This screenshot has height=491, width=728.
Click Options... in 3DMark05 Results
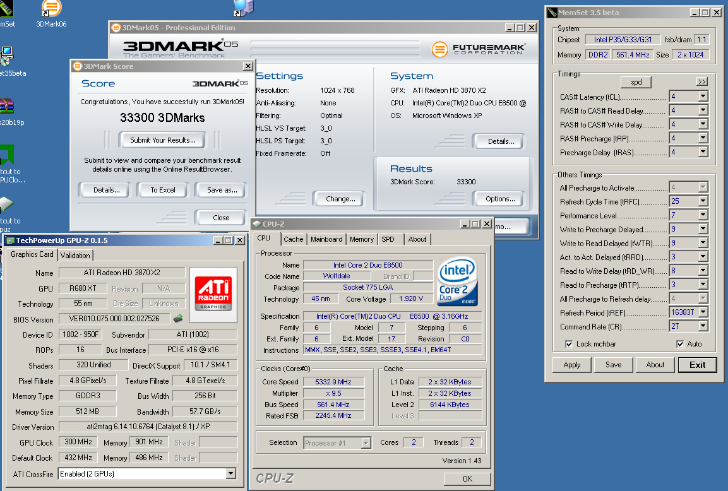tap(500, 199)
